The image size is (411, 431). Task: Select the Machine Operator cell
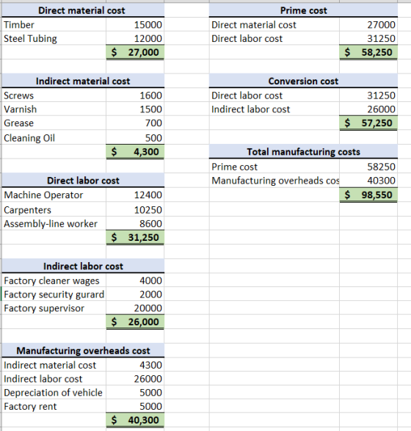pyautogui.click(x=54, y=195)
